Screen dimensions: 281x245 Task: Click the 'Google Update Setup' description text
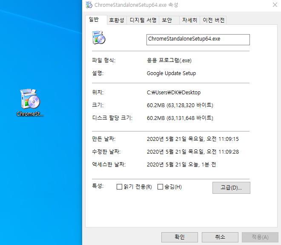pyautogui.click(x=171, y=73)
